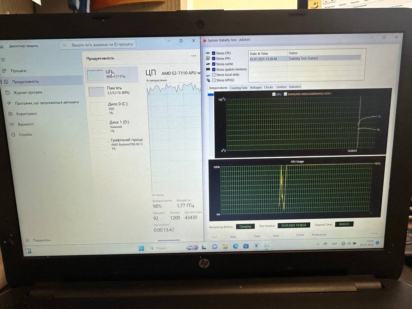Enable Stress GPU(s) checkbox
The image size is (412, 309).
(214, 80)
